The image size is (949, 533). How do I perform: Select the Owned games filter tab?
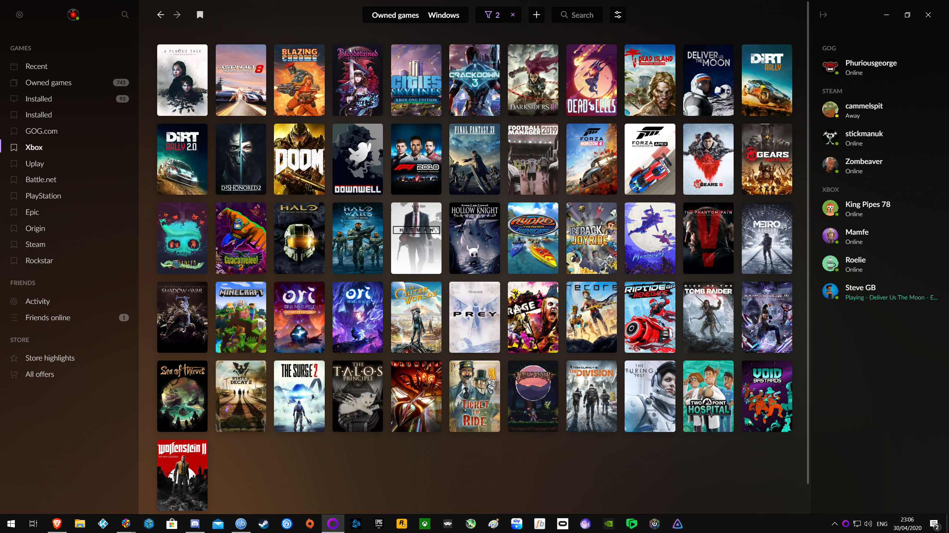[395, 15]
